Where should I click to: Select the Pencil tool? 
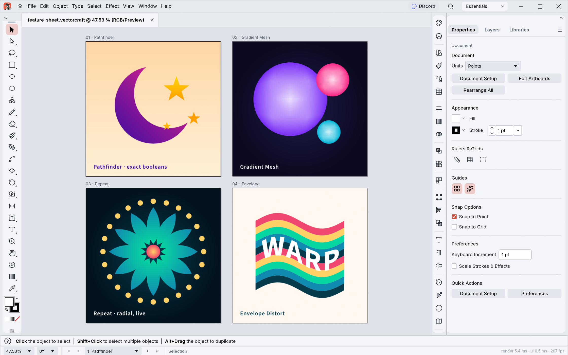point(12,112)
